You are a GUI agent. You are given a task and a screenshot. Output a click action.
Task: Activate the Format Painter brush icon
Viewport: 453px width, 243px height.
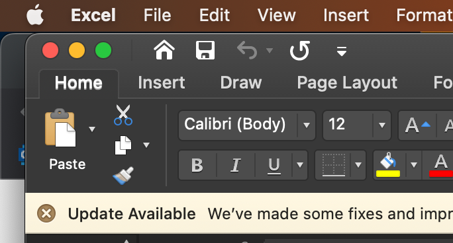(x=123, y=176)
